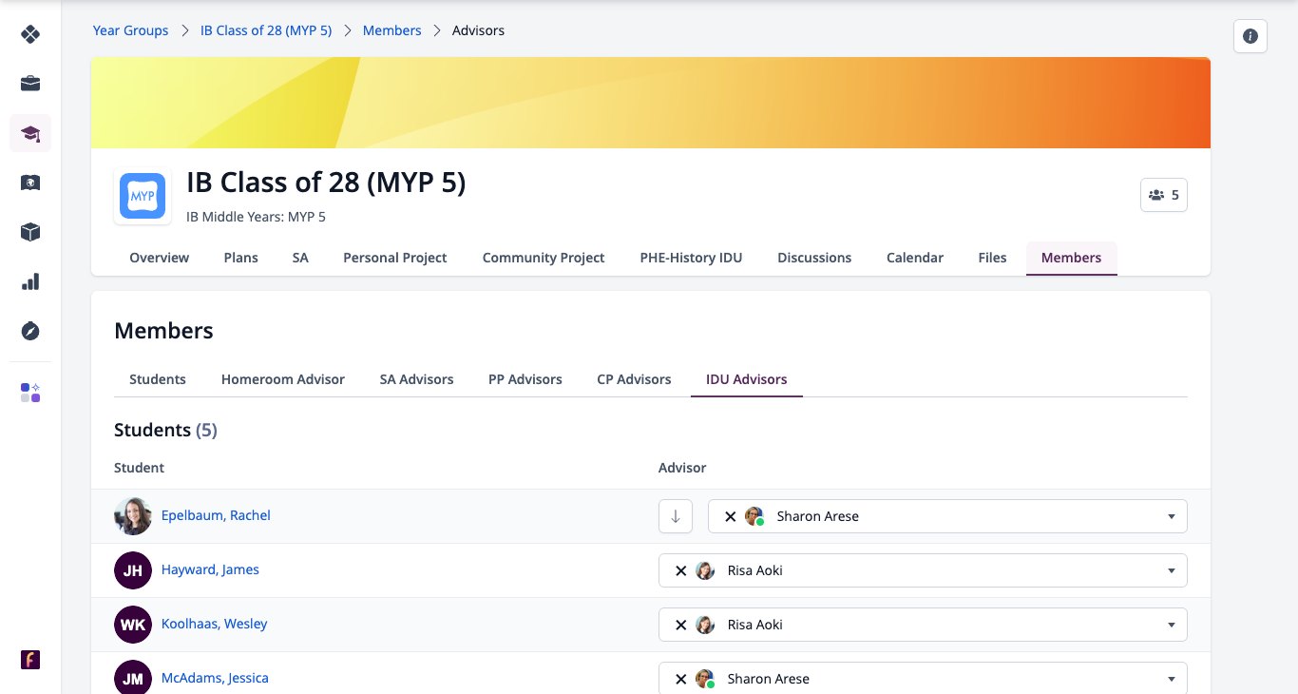The height and width of the screenshot is (694, 1298).
Task: Go to Year Groups breadcrumb link
Action: click(130, 30)
